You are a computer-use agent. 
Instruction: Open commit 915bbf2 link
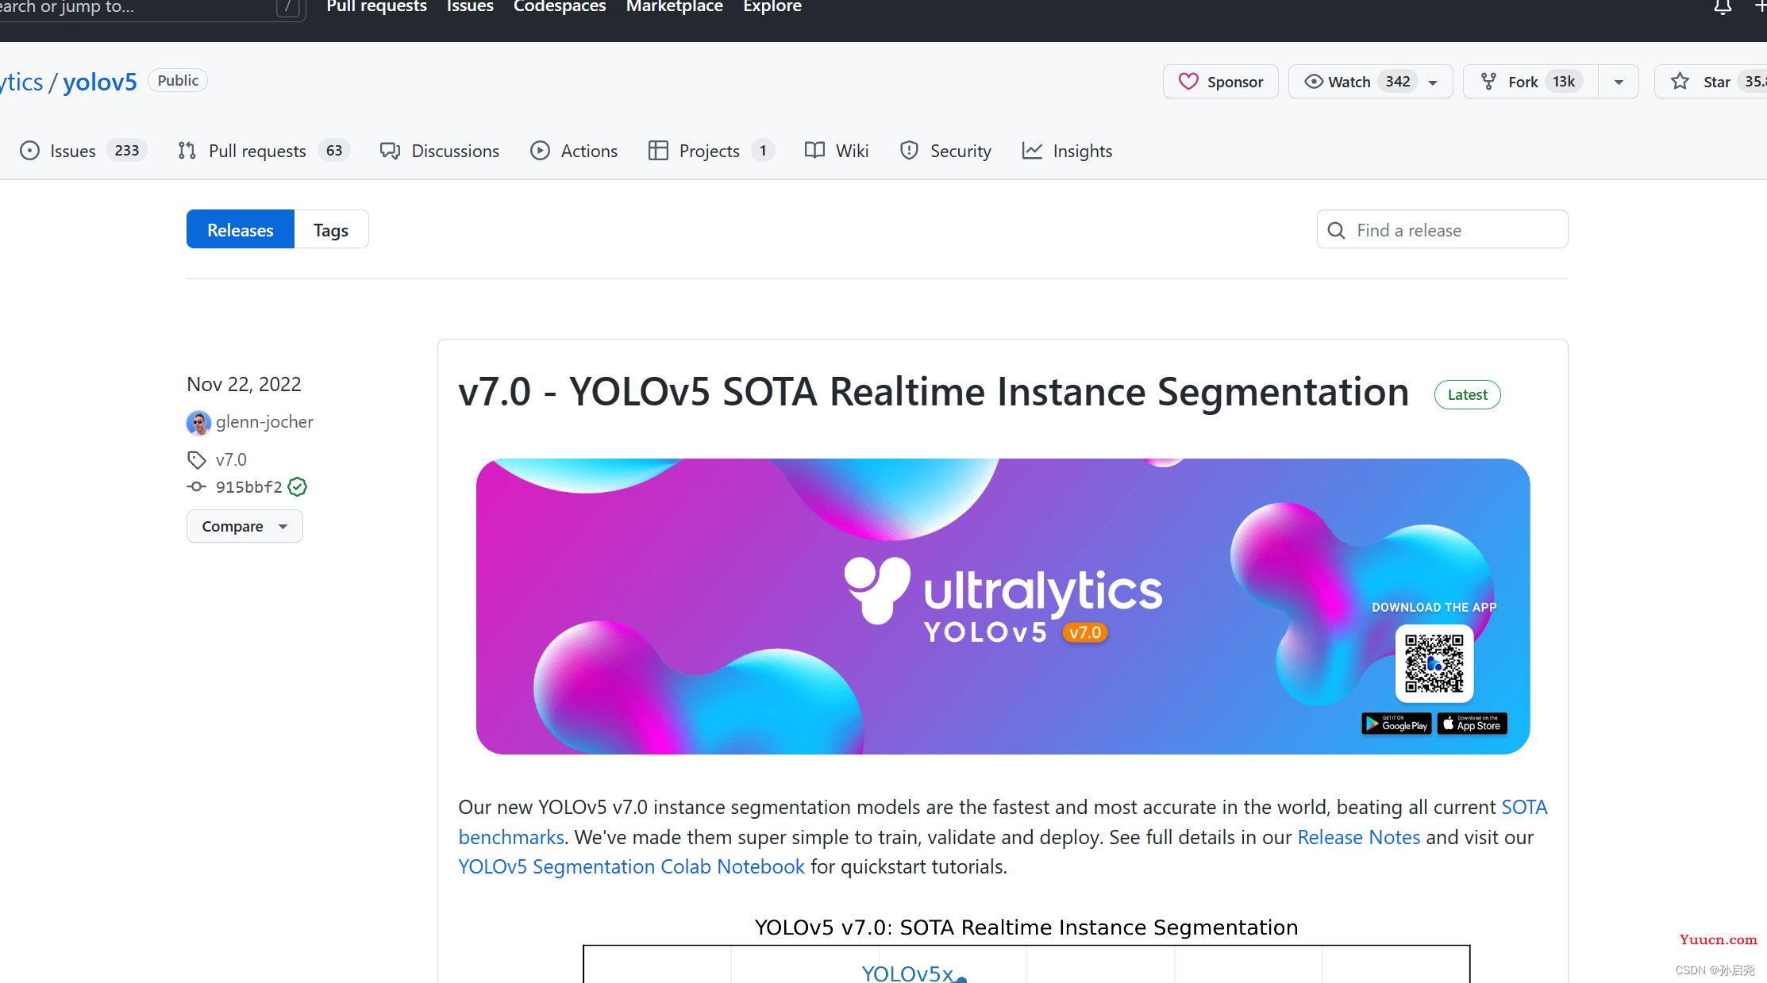[x=249, y=486]
